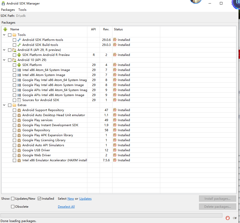Click the Google Play services package icon
Image resolution: width=240 pixels, height=223 pixels.
[19, 120]
